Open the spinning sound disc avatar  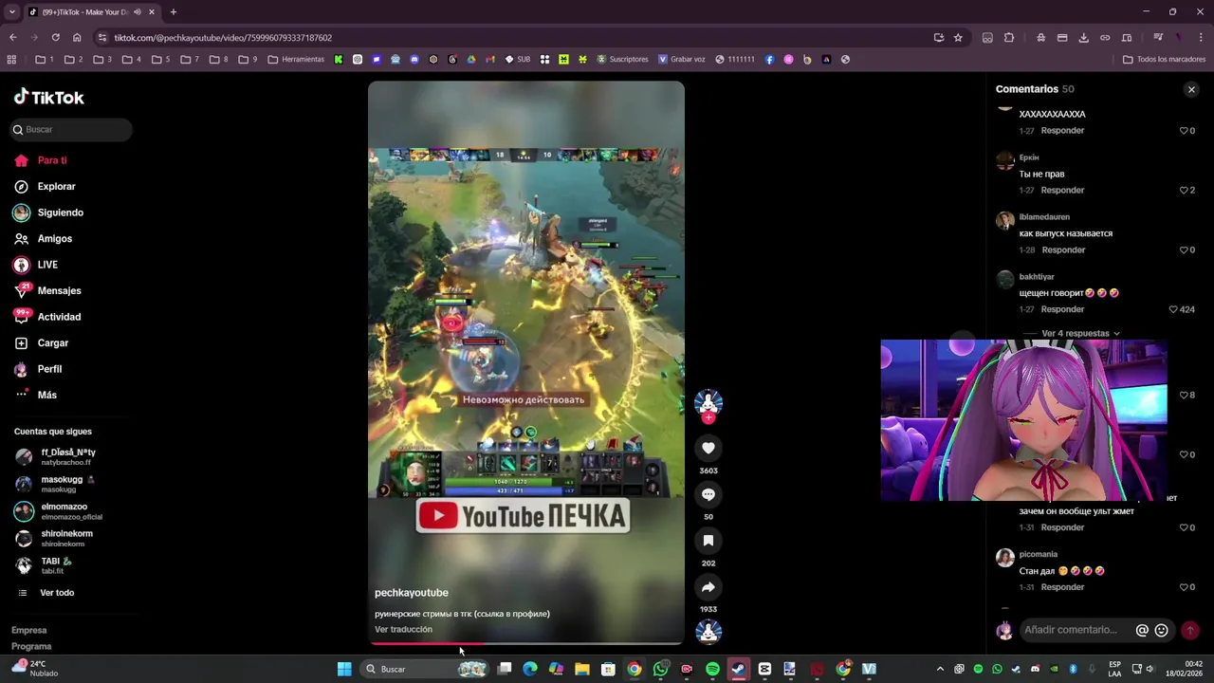coord(708,631)
